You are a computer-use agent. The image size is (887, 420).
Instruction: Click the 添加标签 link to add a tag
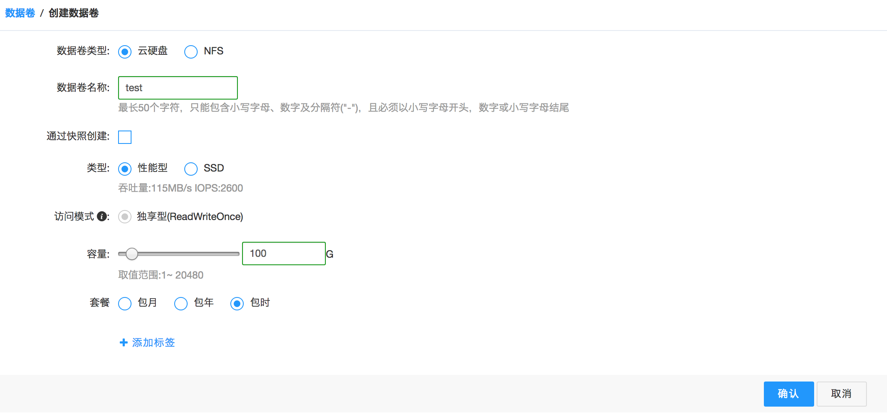pyautogui.click(x=153, y=343)
